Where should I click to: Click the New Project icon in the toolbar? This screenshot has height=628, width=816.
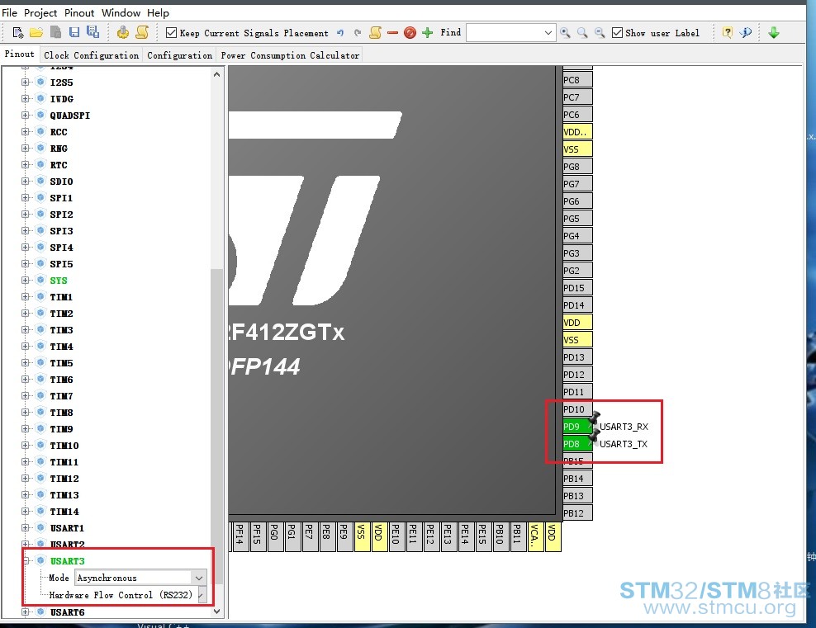coord(17,33)
